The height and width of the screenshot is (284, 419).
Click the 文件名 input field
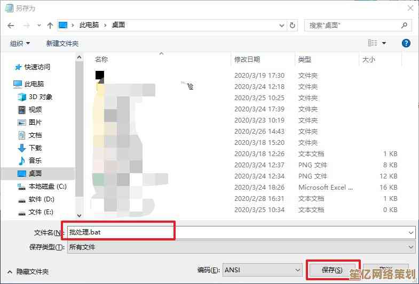click(x=240, y=232)
